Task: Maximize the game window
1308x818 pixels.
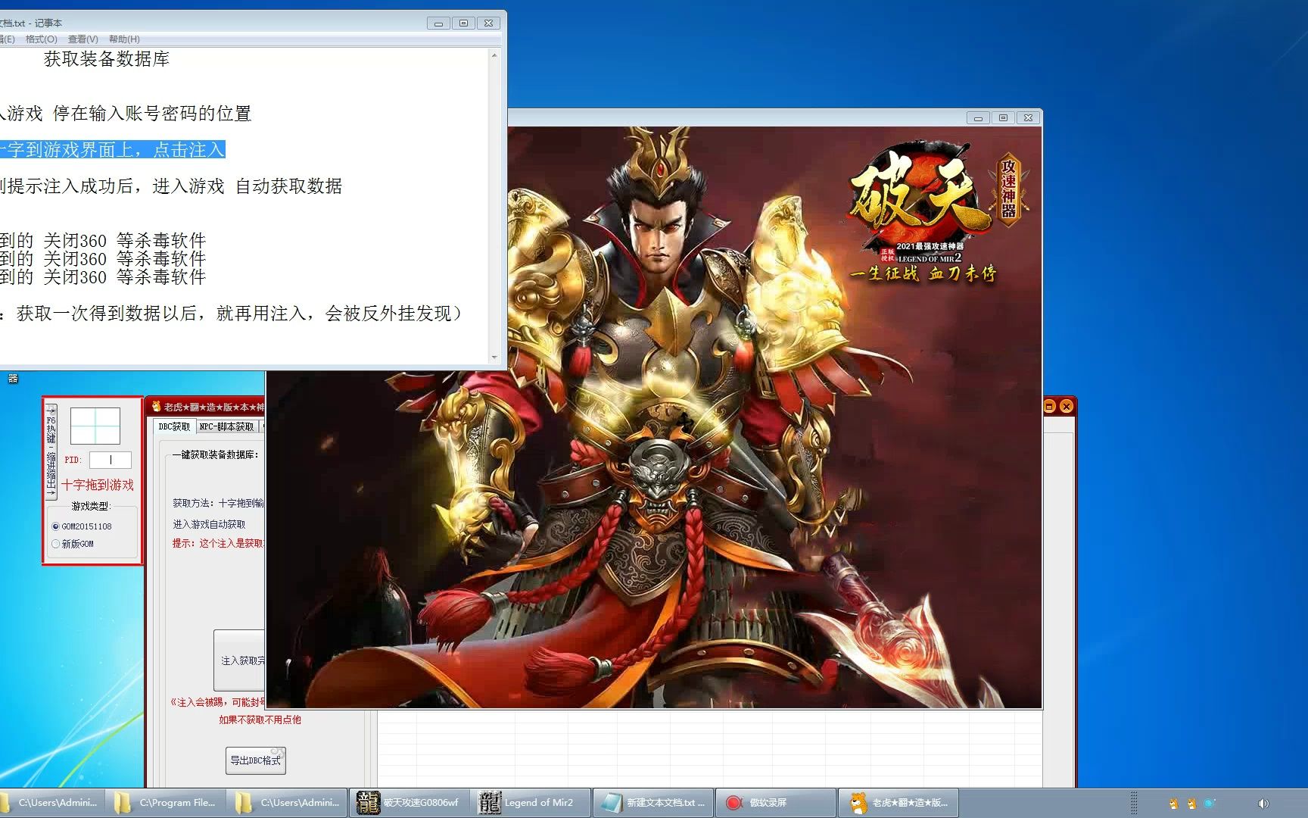Action: [x=1003, y=118]
